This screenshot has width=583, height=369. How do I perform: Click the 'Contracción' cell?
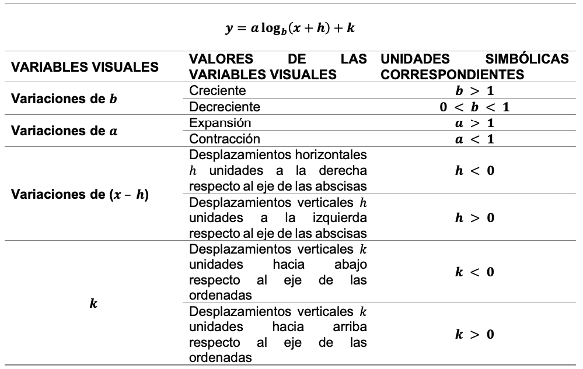(225, 139)
